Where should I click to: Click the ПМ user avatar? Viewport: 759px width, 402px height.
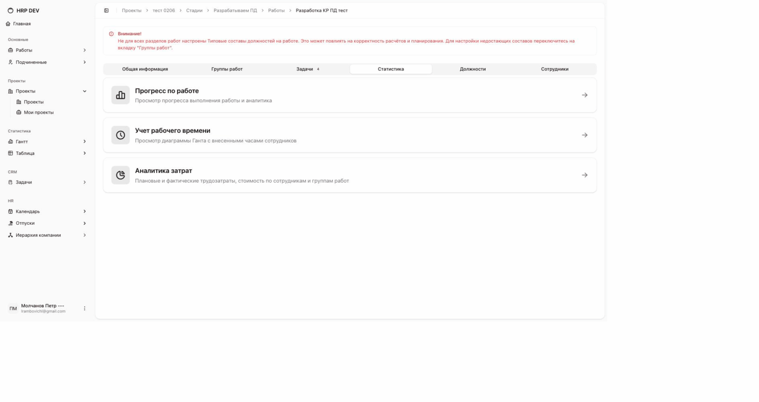point(13,308)
